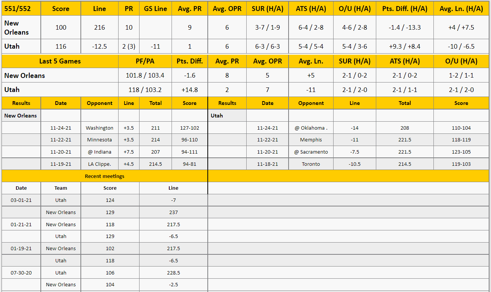Click the Minnesota opponent cell

tap(99, 140)
